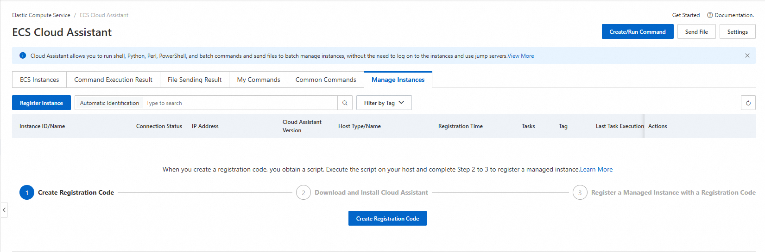
Task: Click the Create Registration Code button
Action: [387, 218]
